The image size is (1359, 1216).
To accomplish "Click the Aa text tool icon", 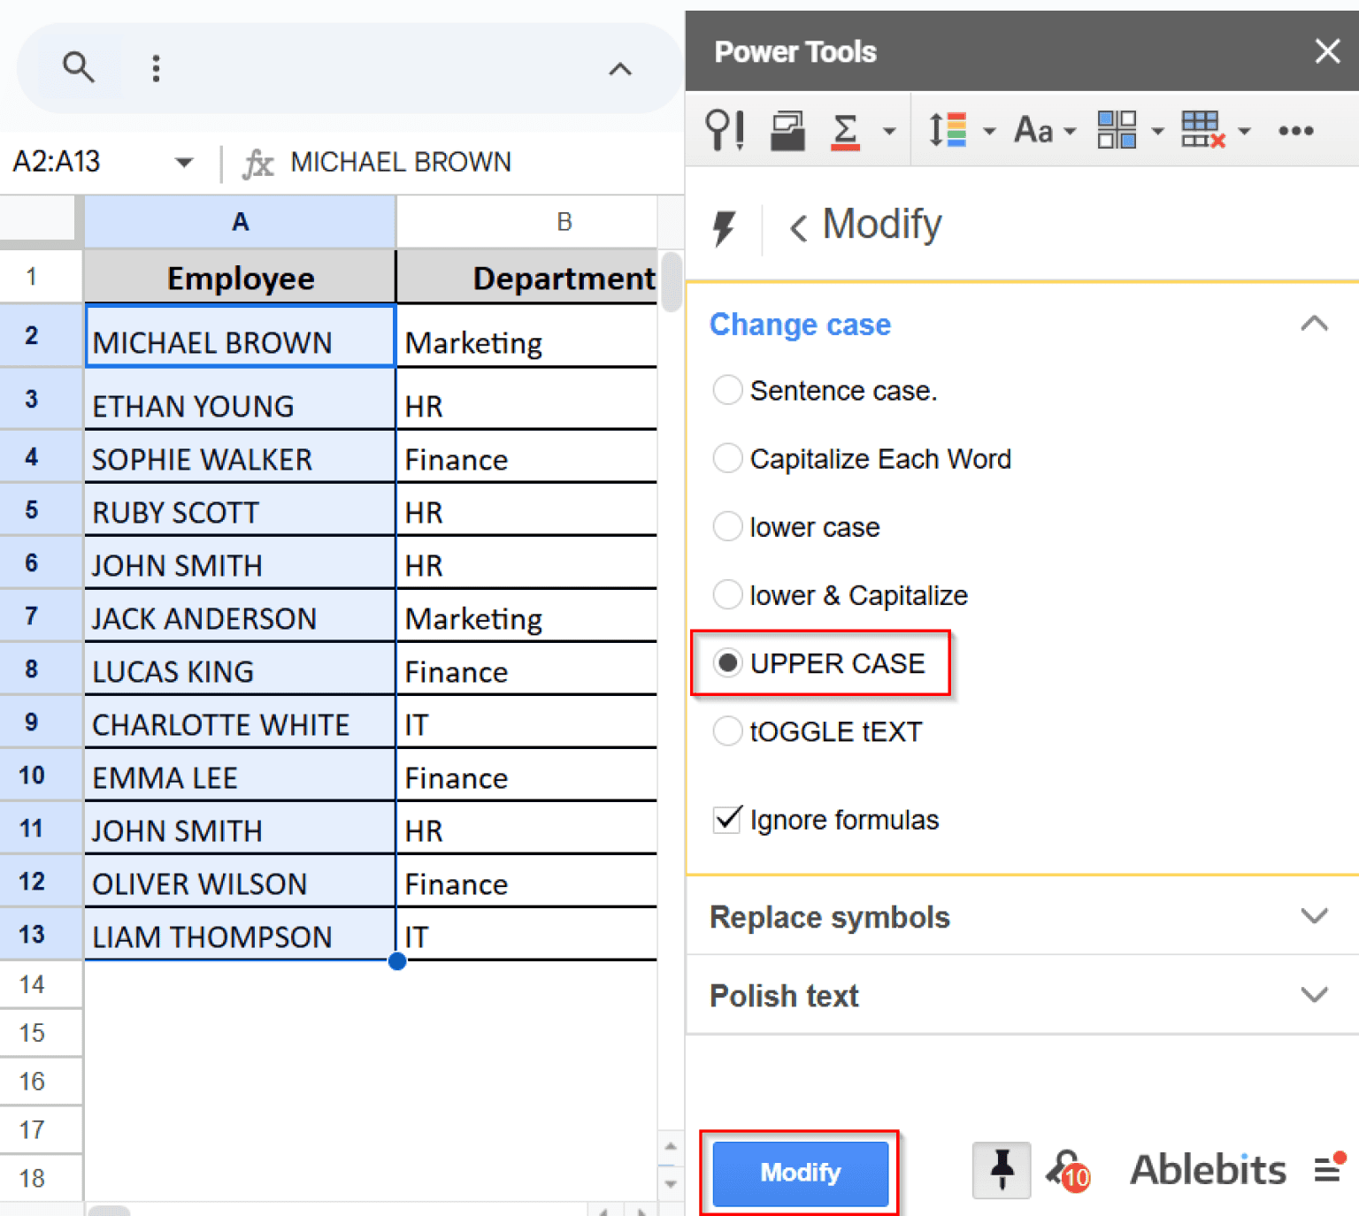I will point(1033,131).
